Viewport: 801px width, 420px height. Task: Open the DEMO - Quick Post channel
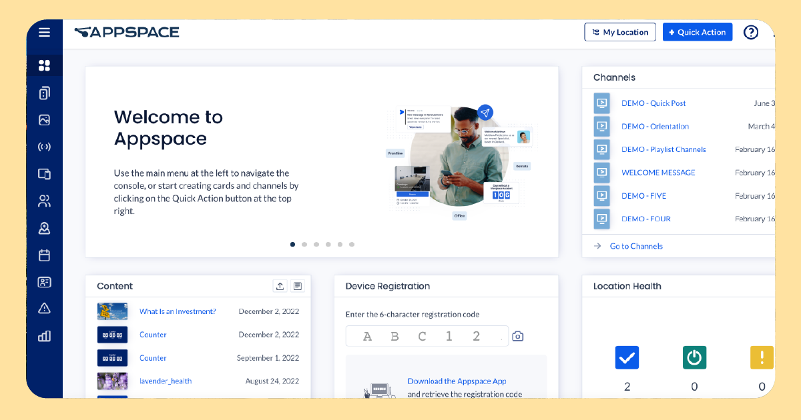[x=653, y=103]
